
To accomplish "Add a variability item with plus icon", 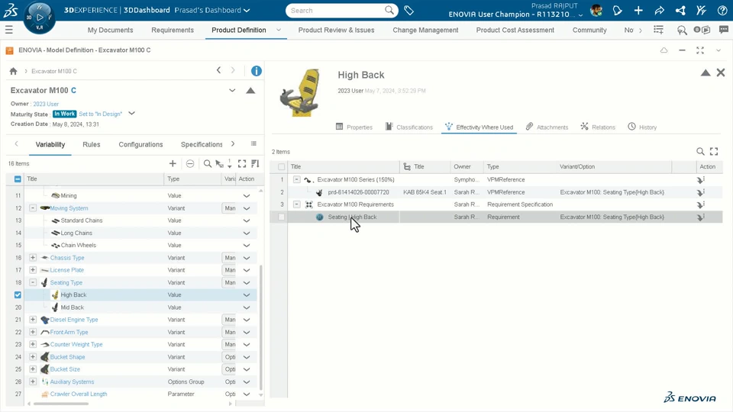I will coord(173,163).
